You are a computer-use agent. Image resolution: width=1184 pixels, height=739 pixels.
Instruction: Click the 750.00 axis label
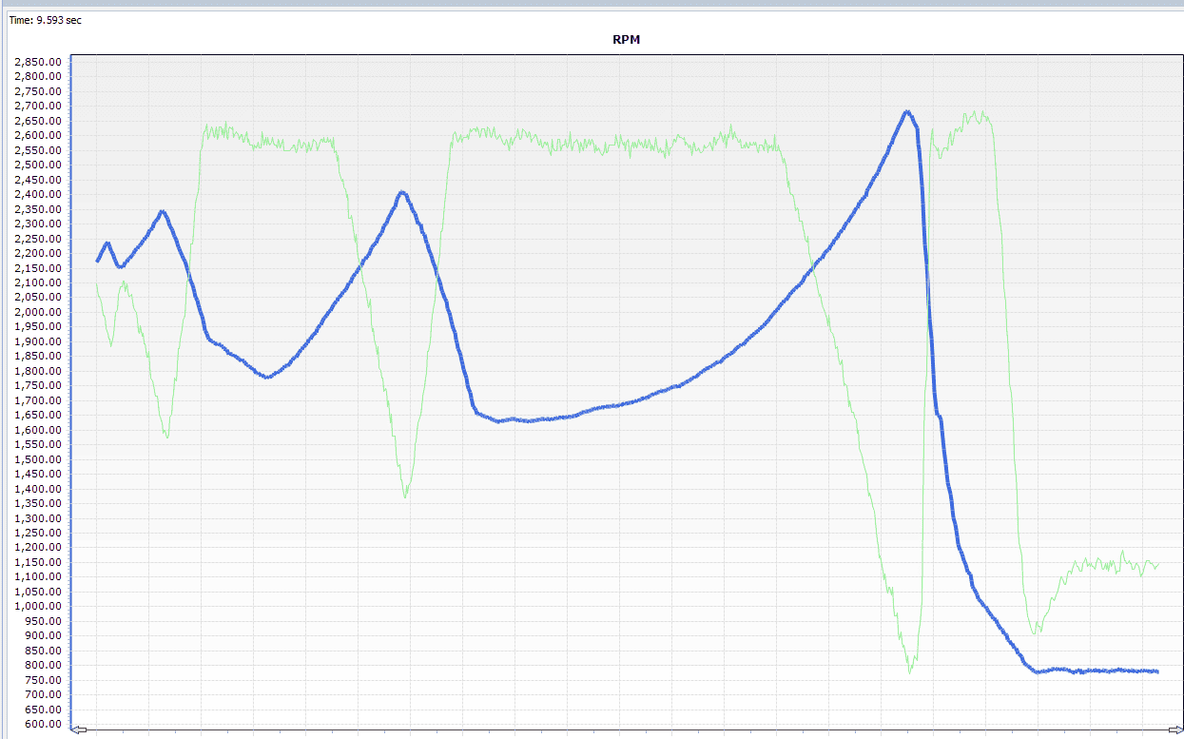[44, 680]
